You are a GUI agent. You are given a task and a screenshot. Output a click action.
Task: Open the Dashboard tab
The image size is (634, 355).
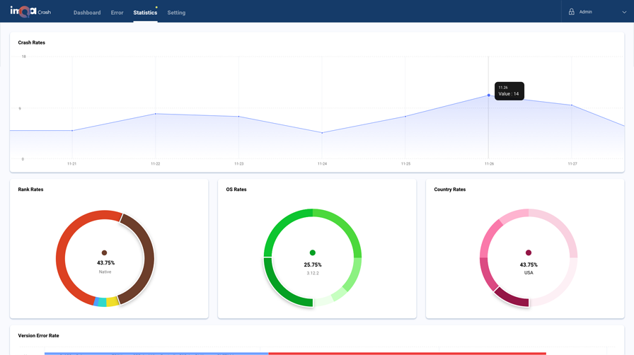(x=87, y=13)
